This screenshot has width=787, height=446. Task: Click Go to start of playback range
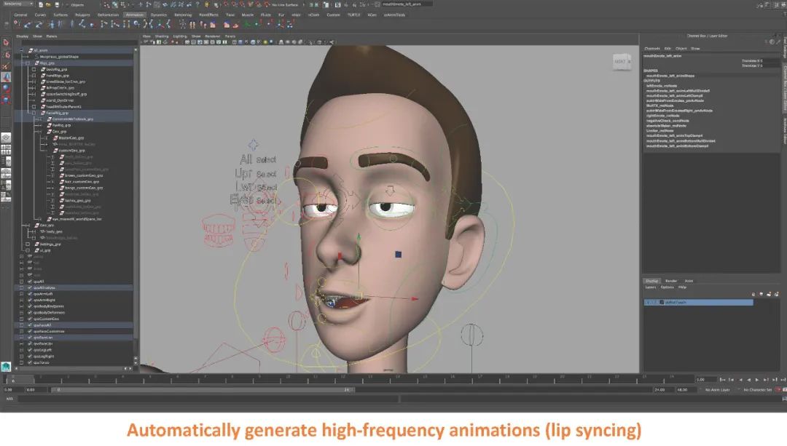pyautogui.click(x=722, y=379)
